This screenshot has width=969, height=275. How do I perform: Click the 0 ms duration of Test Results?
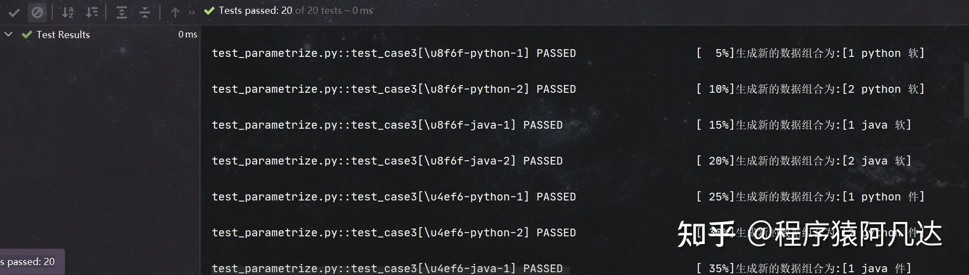(187, 34)
